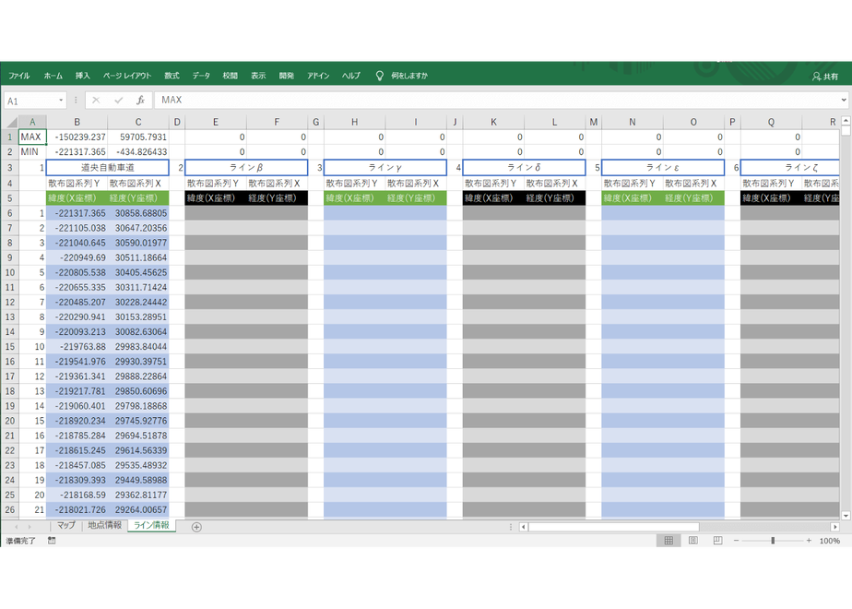This screenshot has width=852, height=609.
Task: Click the 道央自動車道 title cell
Action: [x=108, y=168]
